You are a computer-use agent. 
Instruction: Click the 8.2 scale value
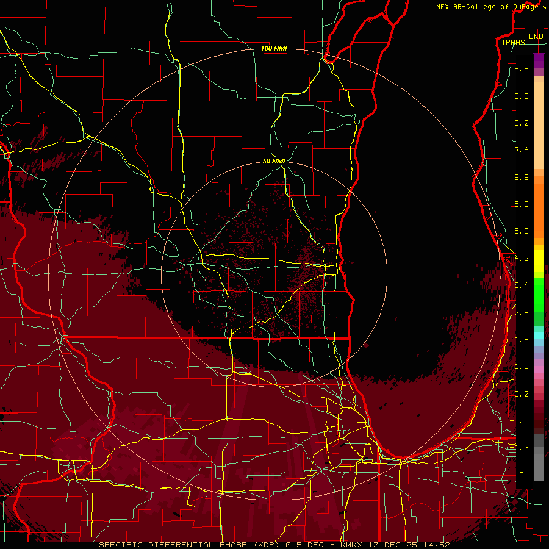[x=522, y=123]
